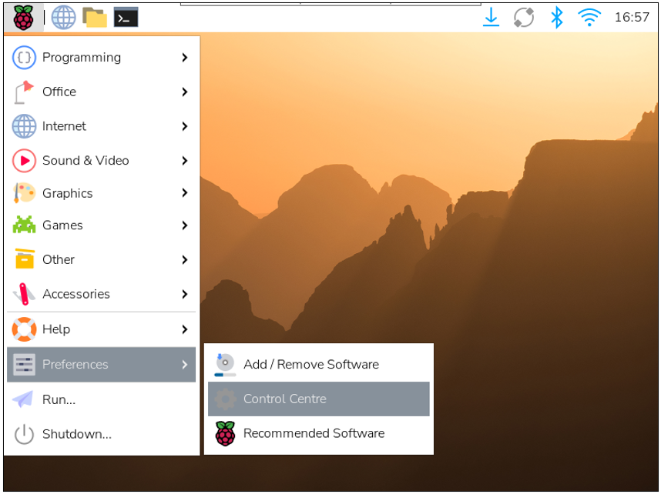Click the Games space invader icon
The width and height of the screenshot is (661, 494).
point(24,225)
